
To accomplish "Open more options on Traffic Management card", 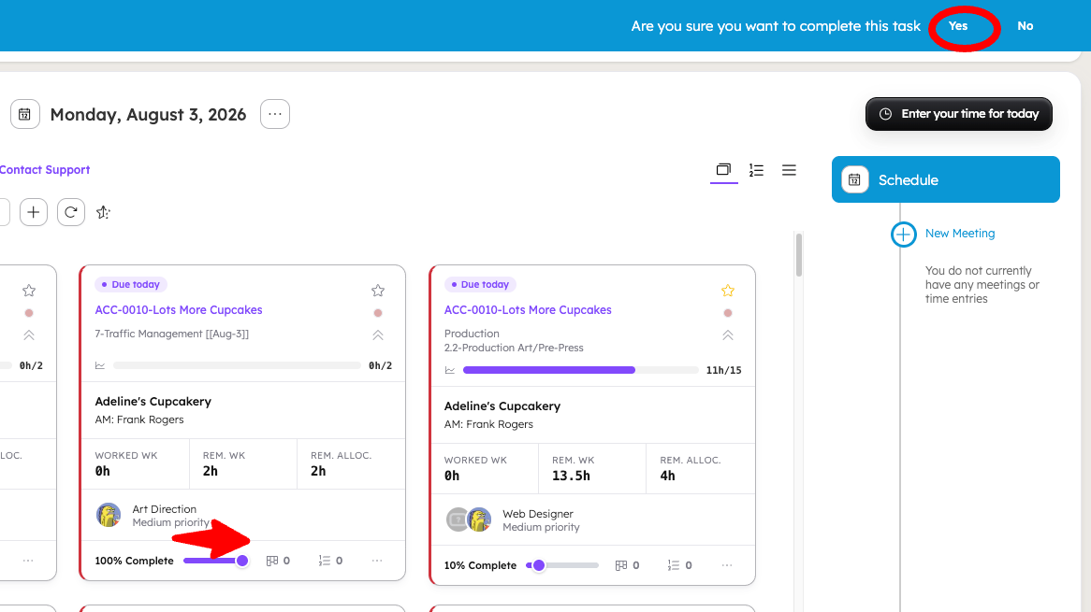I will (377, 561).
